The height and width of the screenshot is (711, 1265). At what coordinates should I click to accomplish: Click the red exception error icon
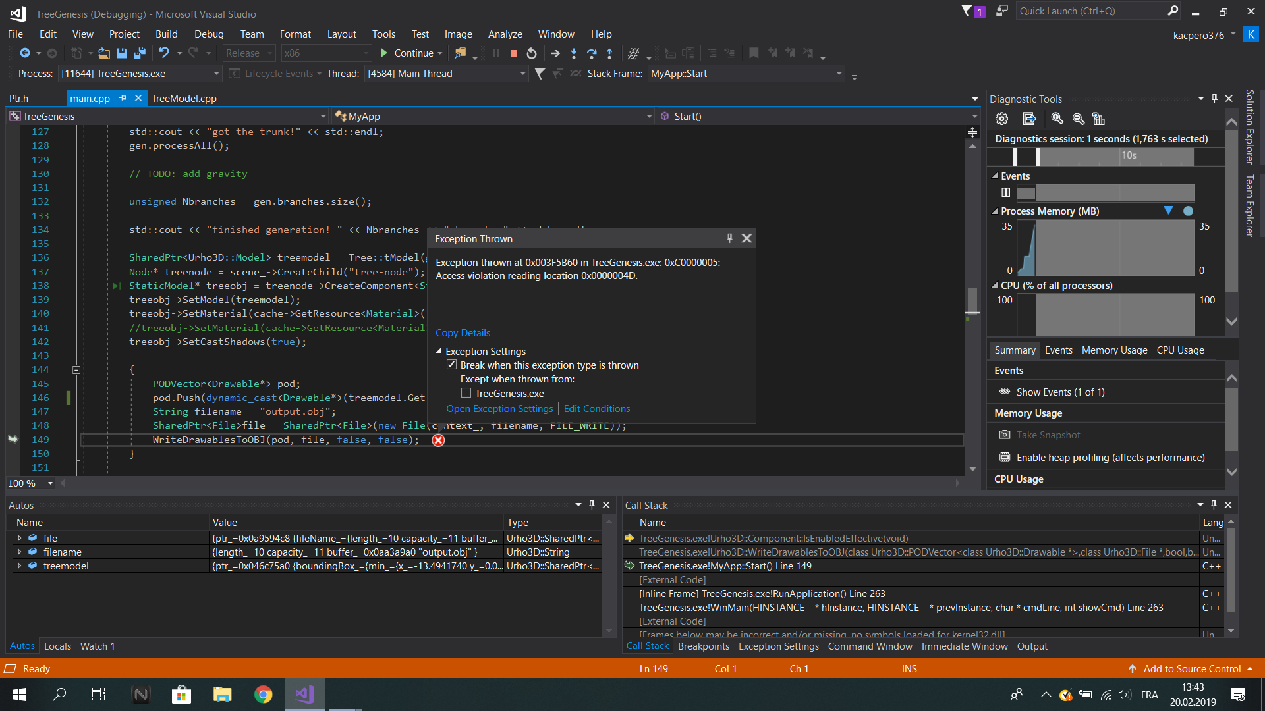point(438,440)
